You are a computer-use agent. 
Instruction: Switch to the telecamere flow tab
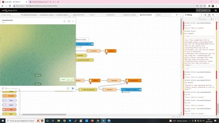[110, 15]
